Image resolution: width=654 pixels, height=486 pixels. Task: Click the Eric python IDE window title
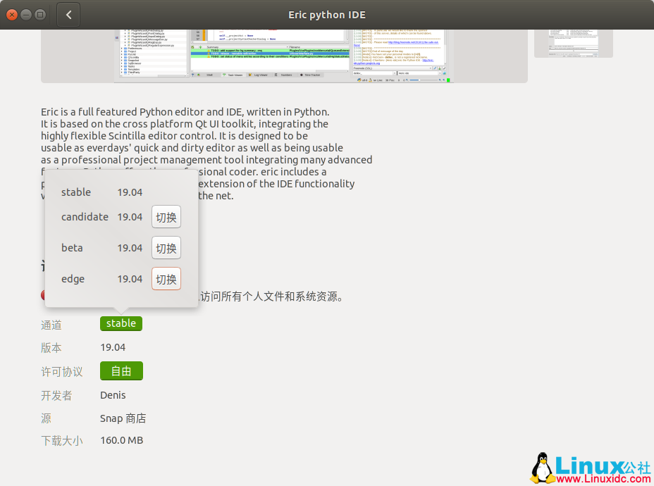point(327,15)
